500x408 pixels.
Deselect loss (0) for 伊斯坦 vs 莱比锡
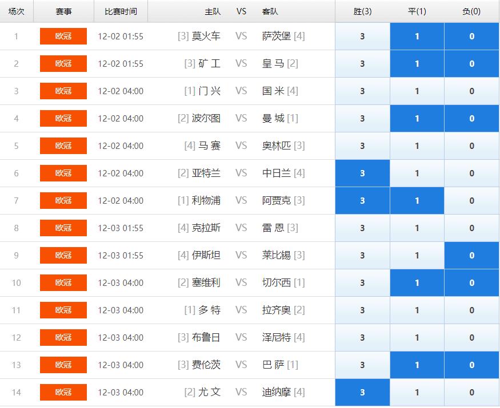pos(471,256)
